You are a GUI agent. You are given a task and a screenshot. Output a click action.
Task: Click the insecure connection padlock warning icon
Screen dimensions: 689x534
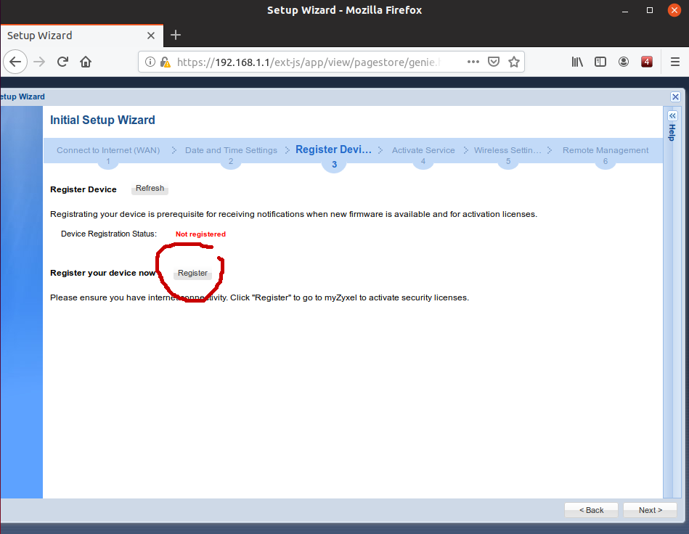(166, 62)
